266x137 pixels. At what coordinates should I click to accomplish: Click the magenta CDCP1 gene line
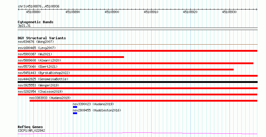[x=137, y=133]
